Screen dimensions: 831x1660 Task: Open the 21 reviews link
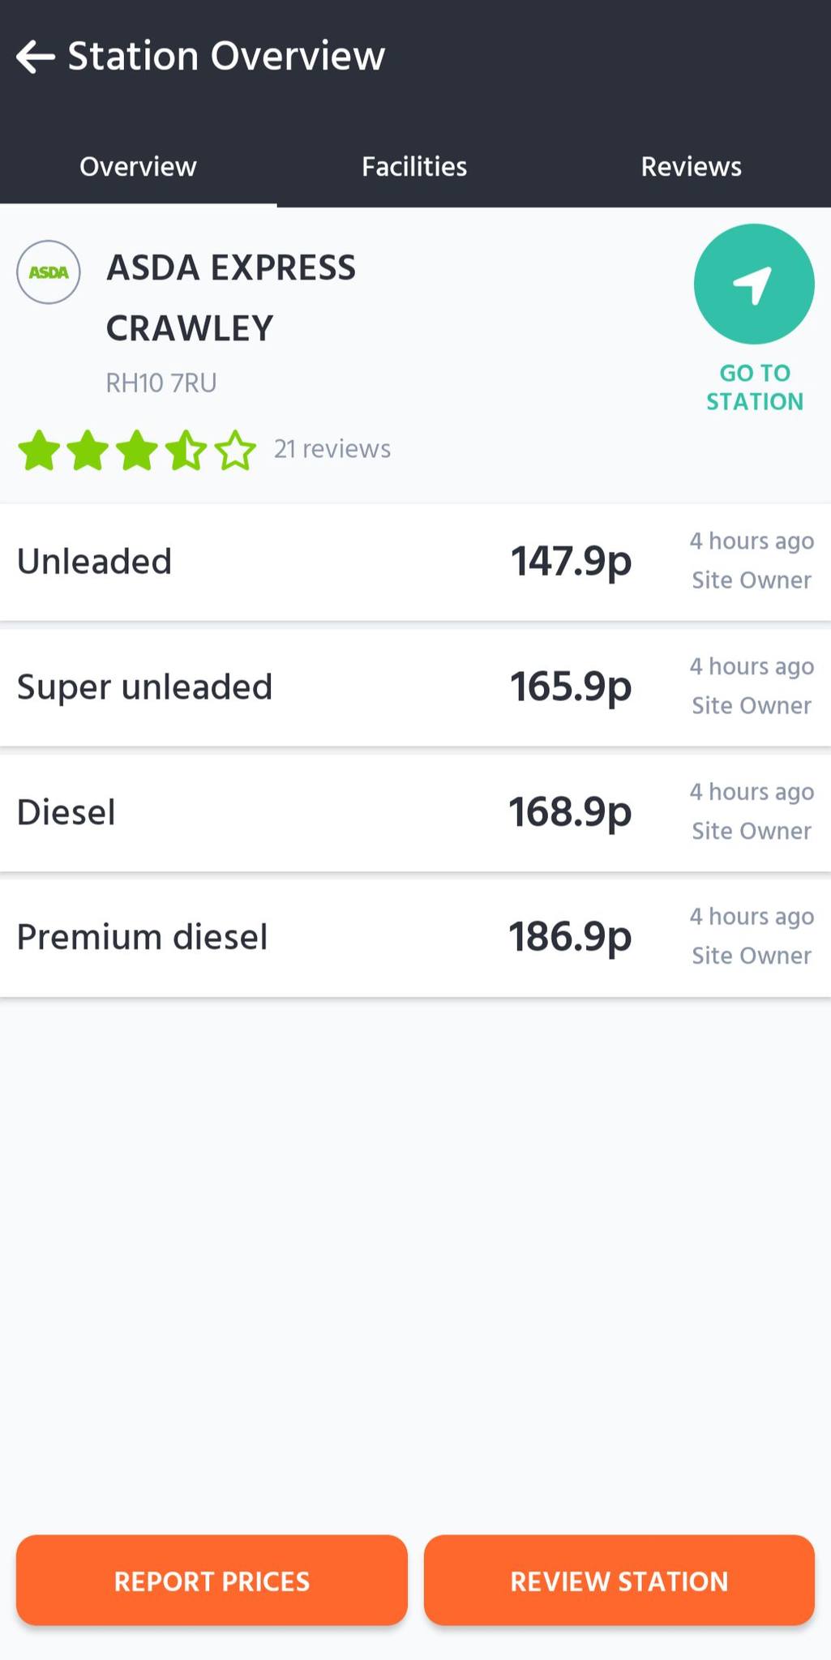tap(332, 449)
